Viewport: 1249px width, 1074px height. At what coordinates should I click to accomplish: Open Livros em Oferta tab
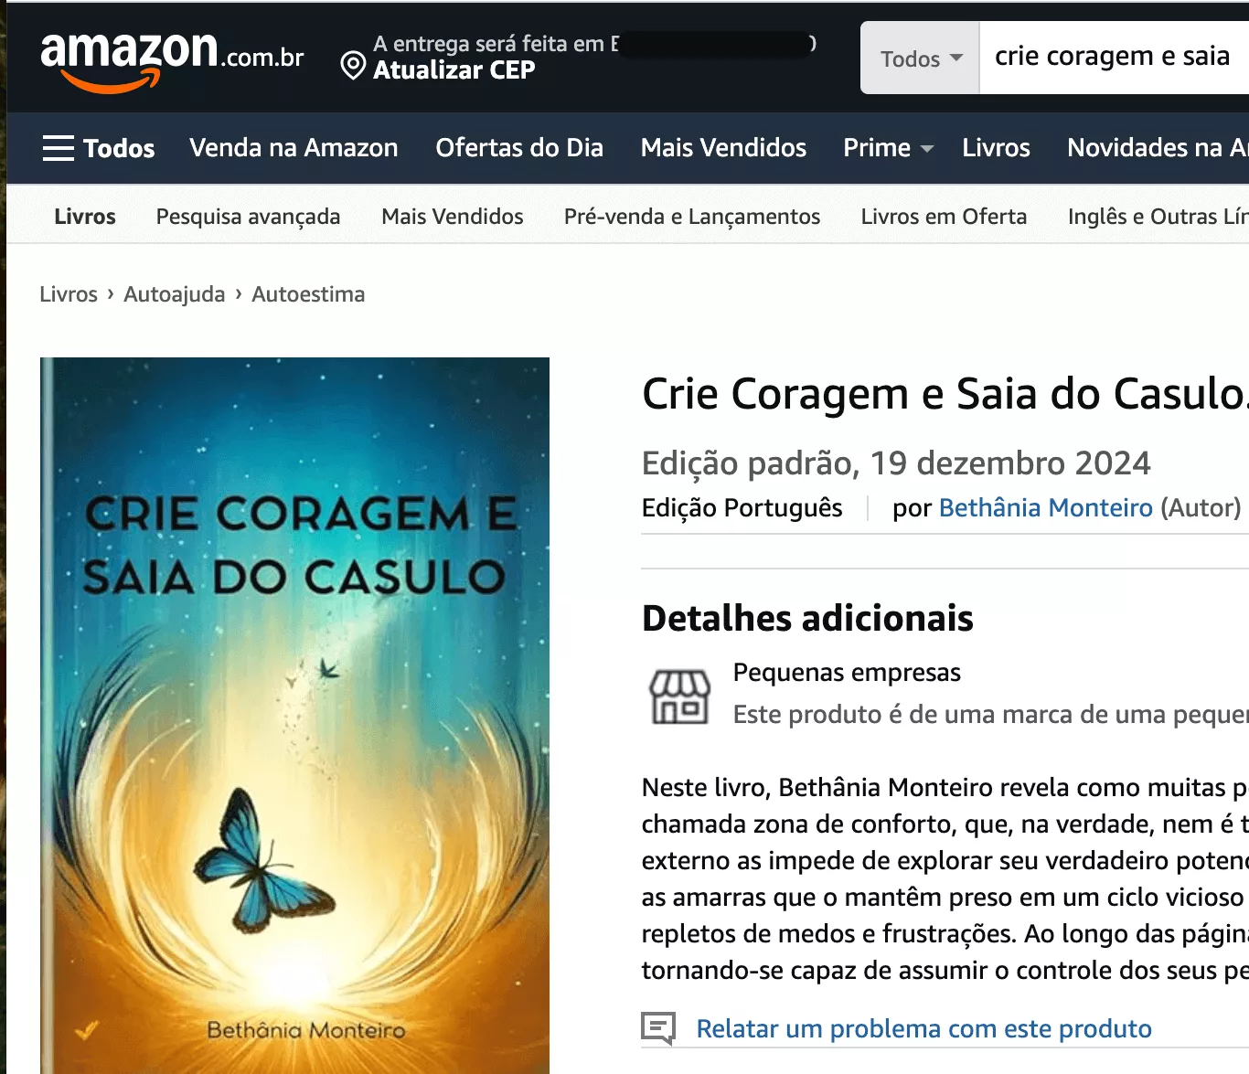point(944,217)
